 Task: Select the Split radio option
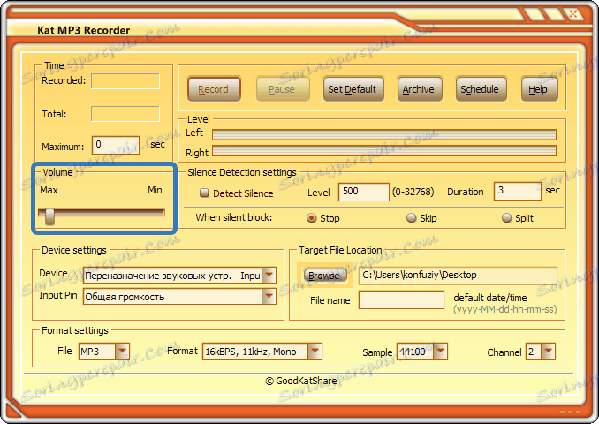[x=506, y=217]
